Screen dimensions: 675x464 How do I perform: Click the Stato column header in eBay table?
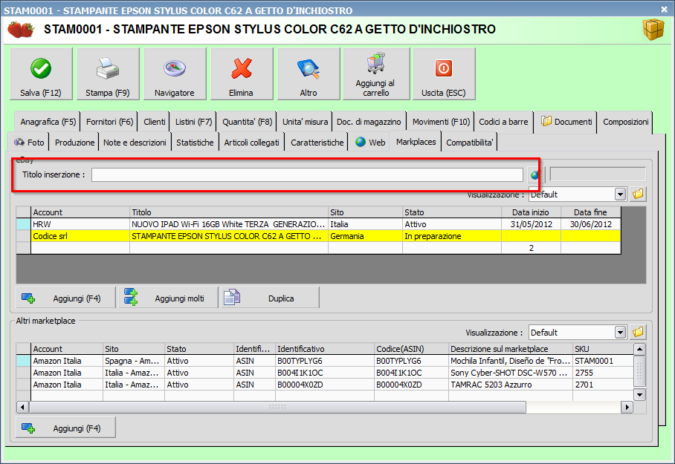(451, 212)
